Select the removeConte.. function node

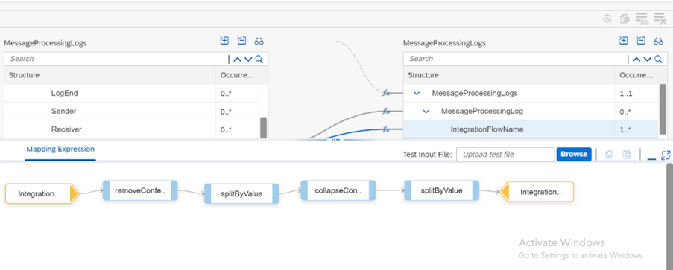tap(140, 190)
